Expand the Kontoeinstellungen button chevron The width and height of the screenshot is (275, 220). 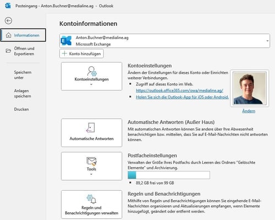click(91, 84)
